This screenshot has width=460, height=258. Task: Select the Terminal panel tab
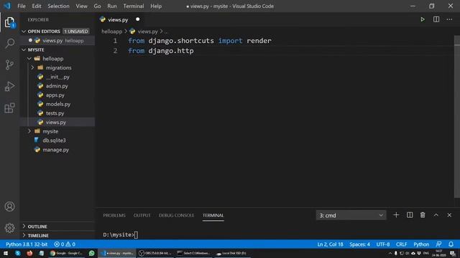pos(213,215)
